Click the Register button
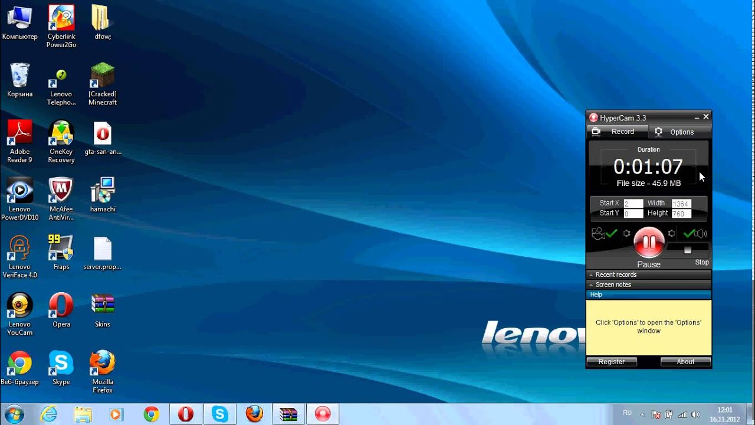Screen dimensions: 755x425 coord(612,362)
